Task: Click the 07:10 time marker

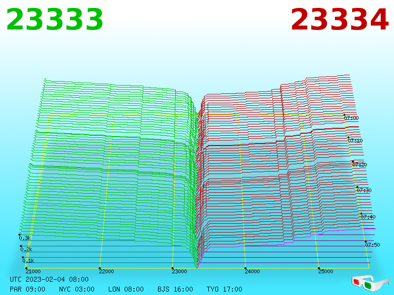Action: tap(355, 141)
